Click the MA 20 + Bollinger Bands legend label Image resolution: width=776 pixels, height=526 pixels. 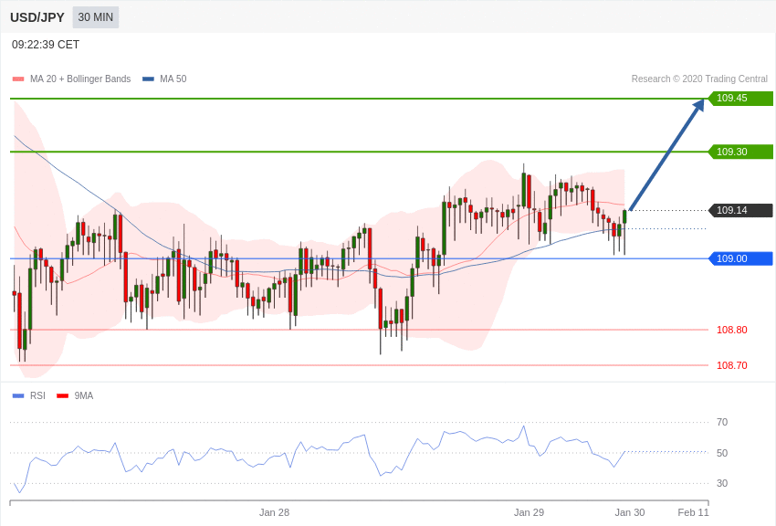click(x=80, y=79)
